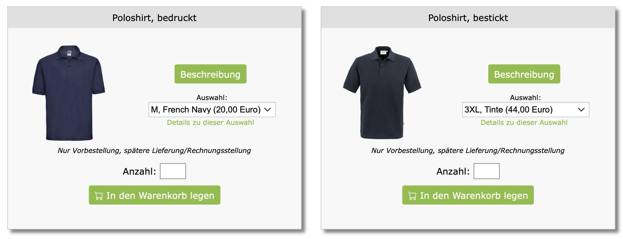Focus the Anzahl field for embroidered polo
The width and height of the screenshot is (623, 239).
click(x=486, y=171)
